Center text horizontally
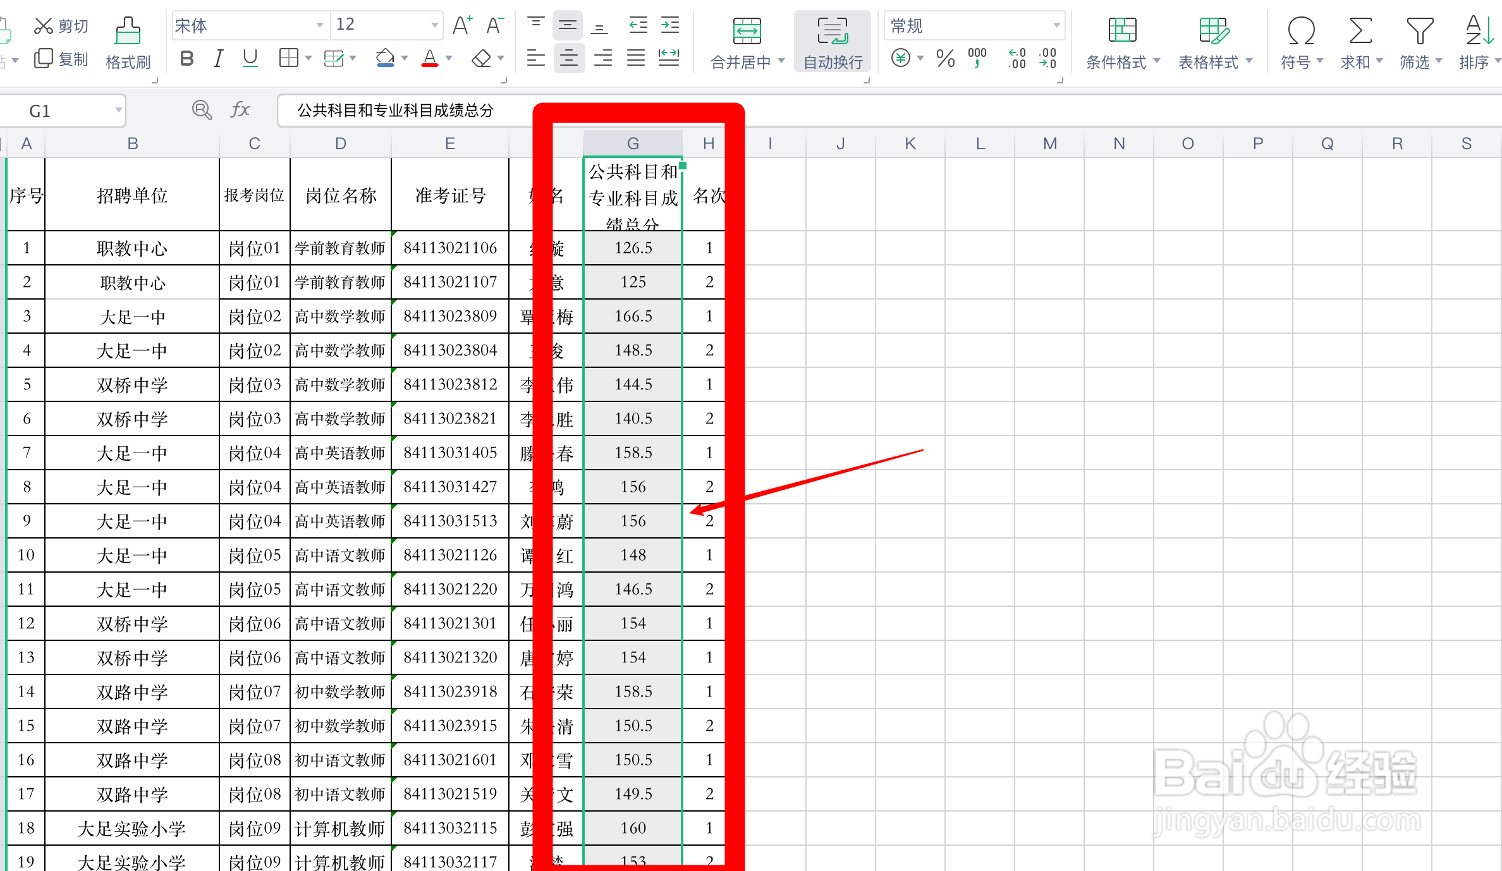 click(x=568, y=59)
